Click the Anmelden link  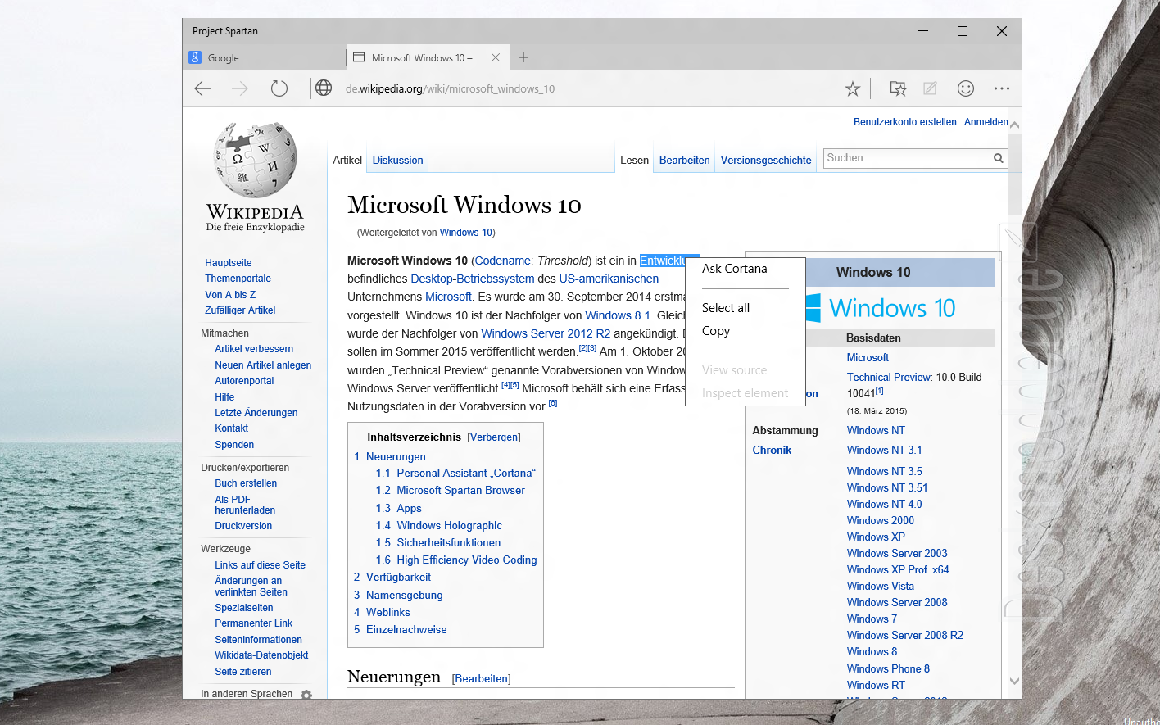tap(986, 122)
